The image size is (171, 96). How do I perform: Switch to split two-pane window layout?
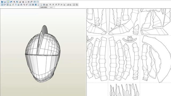(35, 2)
